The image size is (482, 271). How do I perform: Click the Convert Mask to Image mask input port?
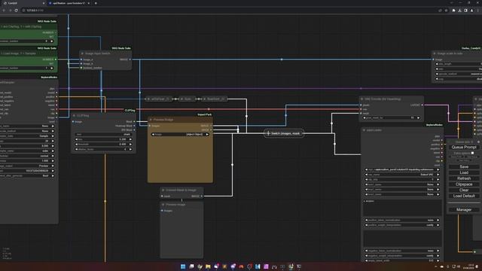163,196
